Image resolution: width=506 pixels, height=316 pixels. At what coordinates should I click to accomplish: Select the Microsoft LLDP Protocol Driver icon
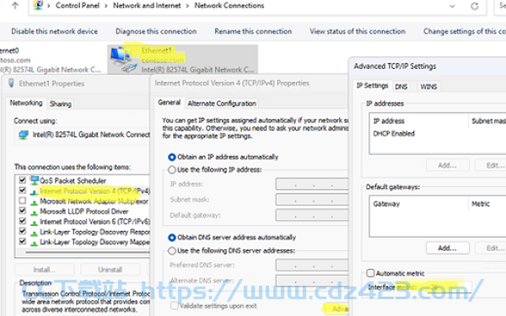tap(34, 212)
